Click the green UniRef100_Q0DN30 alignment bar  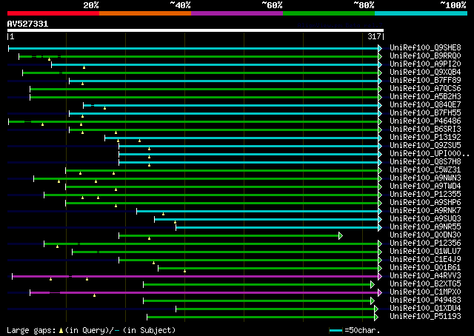click(x=229, y=235)
